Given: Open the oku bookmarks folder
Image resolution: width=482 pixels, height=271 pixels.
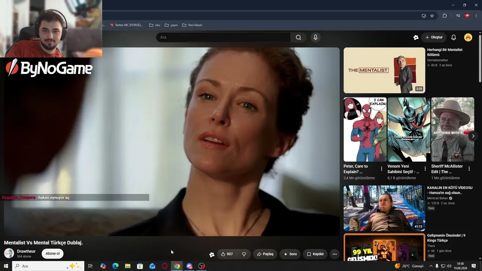Looking at the screenshot, I should [154, 25].
